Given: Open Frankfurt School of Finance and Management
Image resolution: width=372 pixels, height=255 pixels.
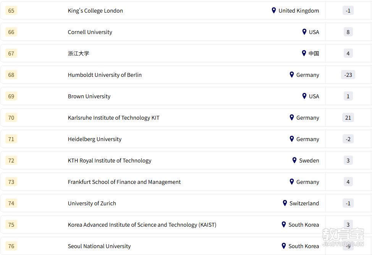Looking at the screenshot, I should point(124,182).
